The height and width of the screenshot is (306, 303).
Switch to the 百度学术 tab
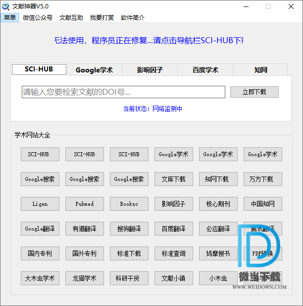coord(205,70)
